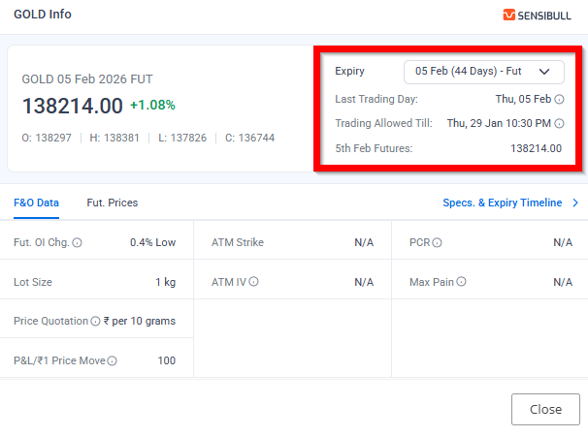Click the 5th Feb Futures price value
This screenshot has height=437, width=588.
[536, 148]
